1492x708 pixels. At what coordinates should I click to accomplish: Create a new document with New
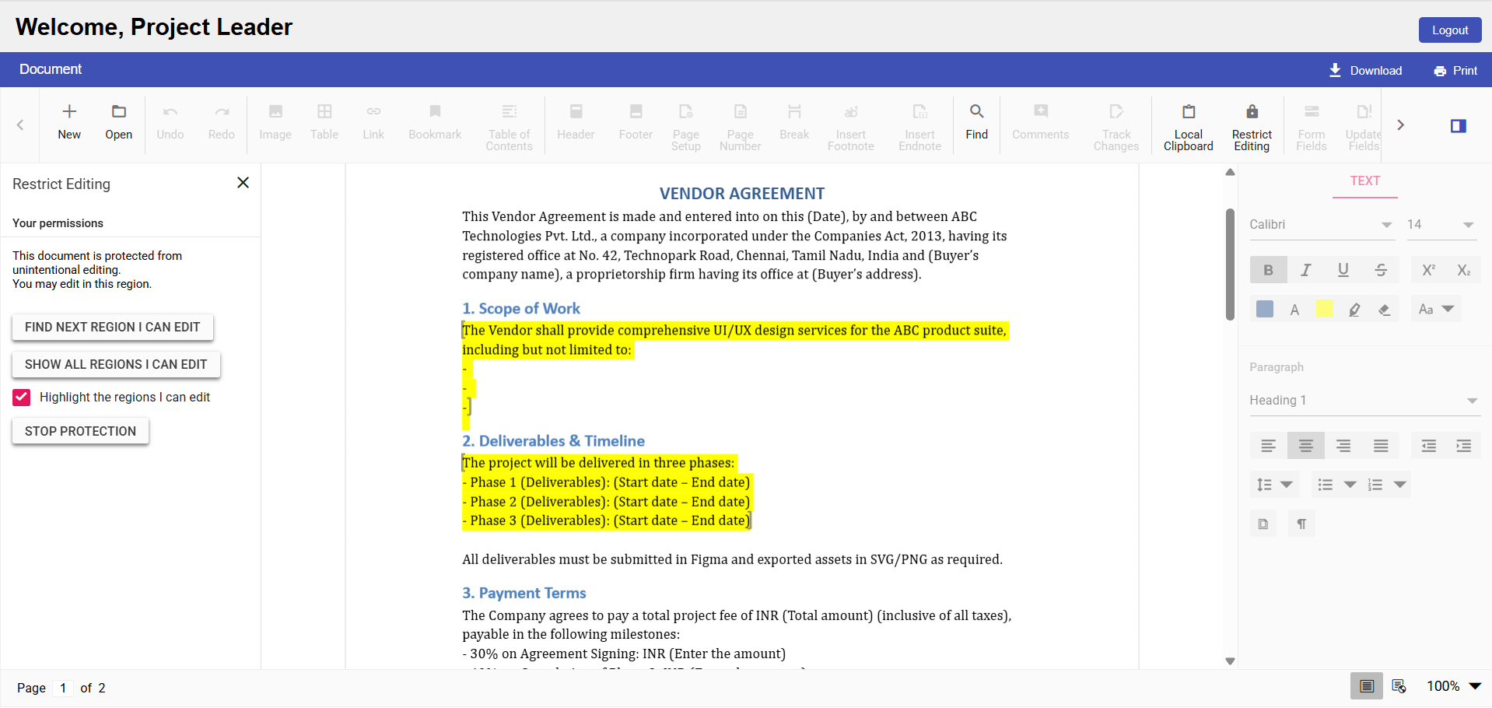coord(69,123)
